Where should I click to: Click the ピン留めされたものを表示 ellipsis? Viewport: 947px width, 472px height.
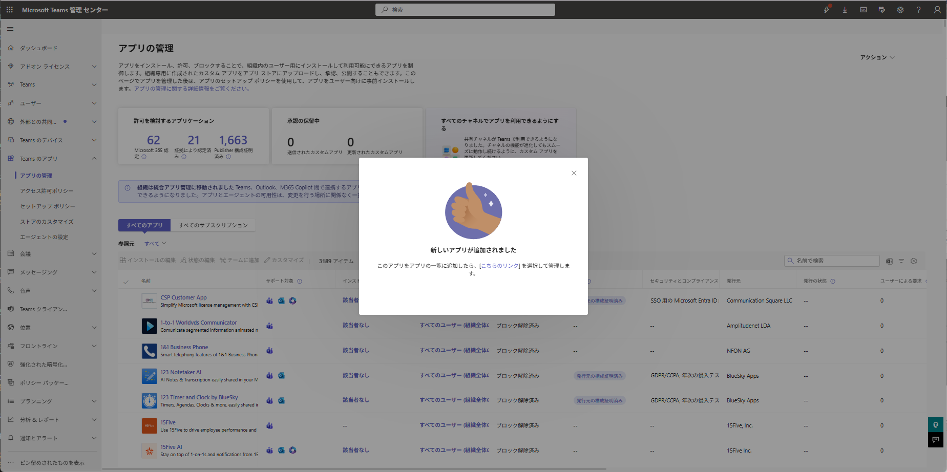(x=11, y=463)
